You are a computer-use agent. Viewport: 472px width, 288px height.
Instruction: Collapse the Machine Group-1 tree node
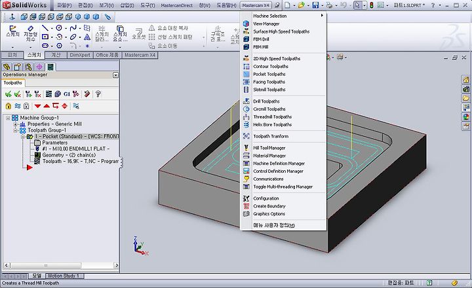pos(8,118)
